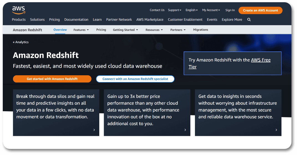Go back to Analytics breadcrumb
Viewport: 297px width, 155px height.
pyautogui.click(x=21, y=42)
